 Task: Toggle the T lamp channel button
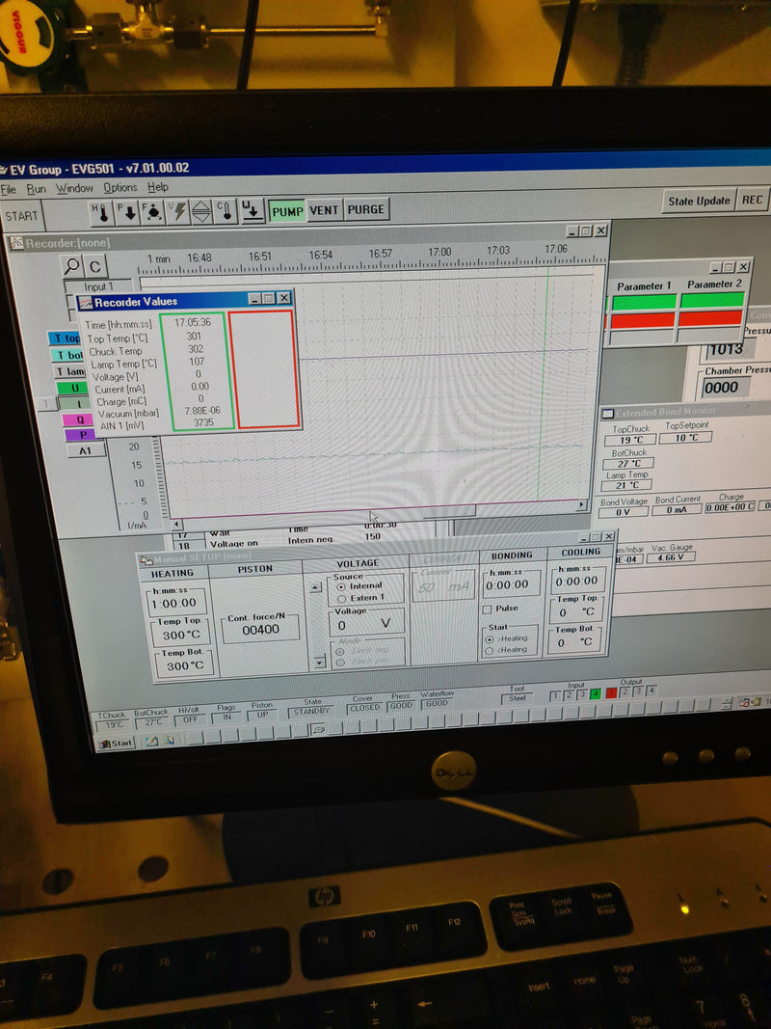point(69,371)
